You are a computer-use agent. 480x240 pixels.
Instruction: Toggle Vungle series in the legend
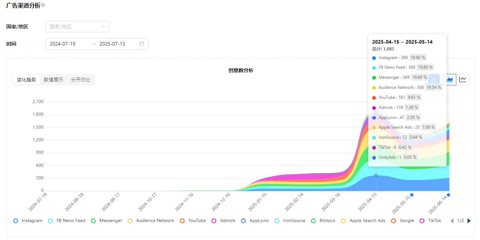tap(402, 221)
